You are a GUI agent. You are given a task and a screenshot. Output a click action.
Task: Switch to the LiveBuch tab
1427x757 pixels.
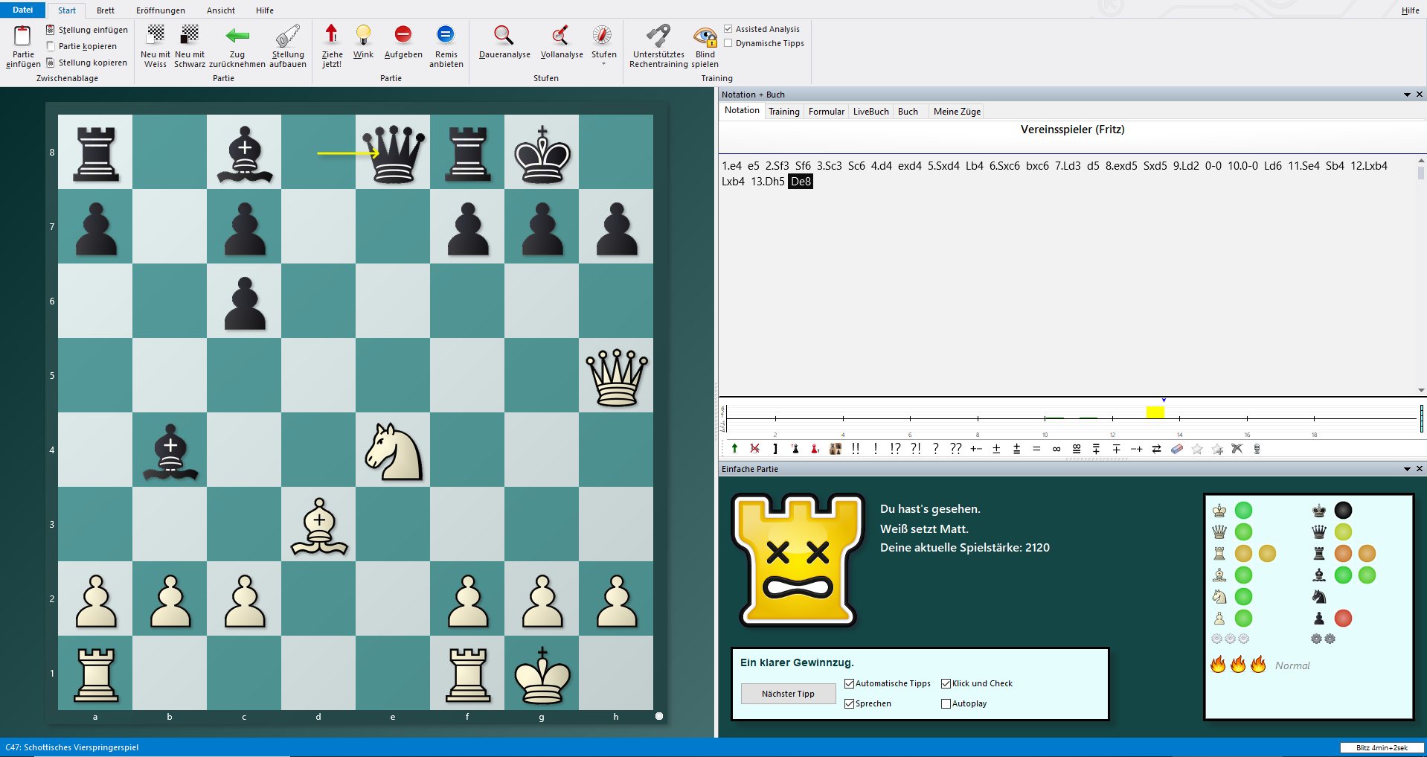coord(870,112)
